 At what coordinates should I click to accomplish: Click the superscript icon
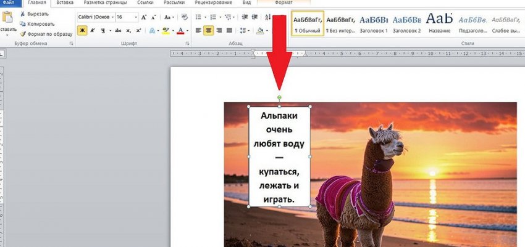click(138, 30)
